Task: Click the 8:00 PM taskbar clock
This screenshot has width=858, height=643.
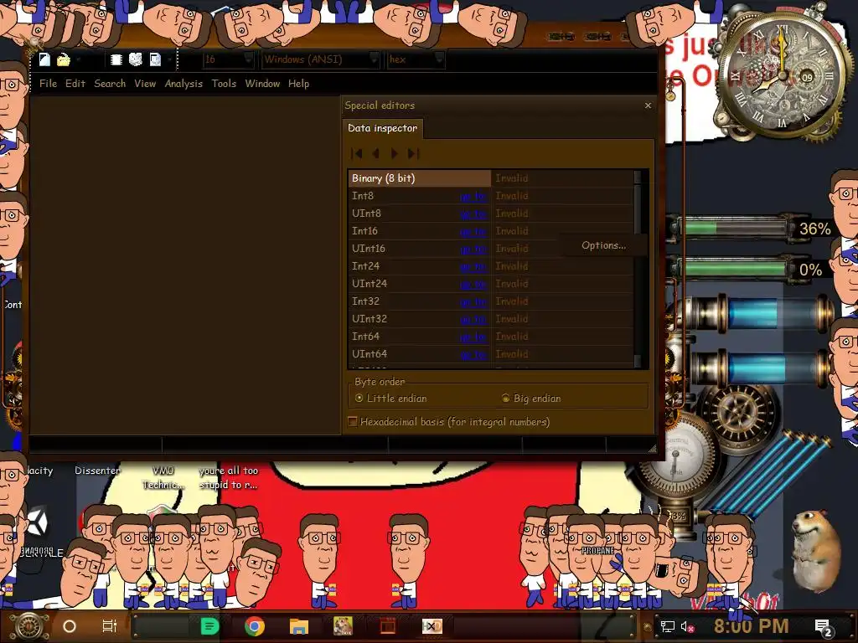Action: pos(751,626)
